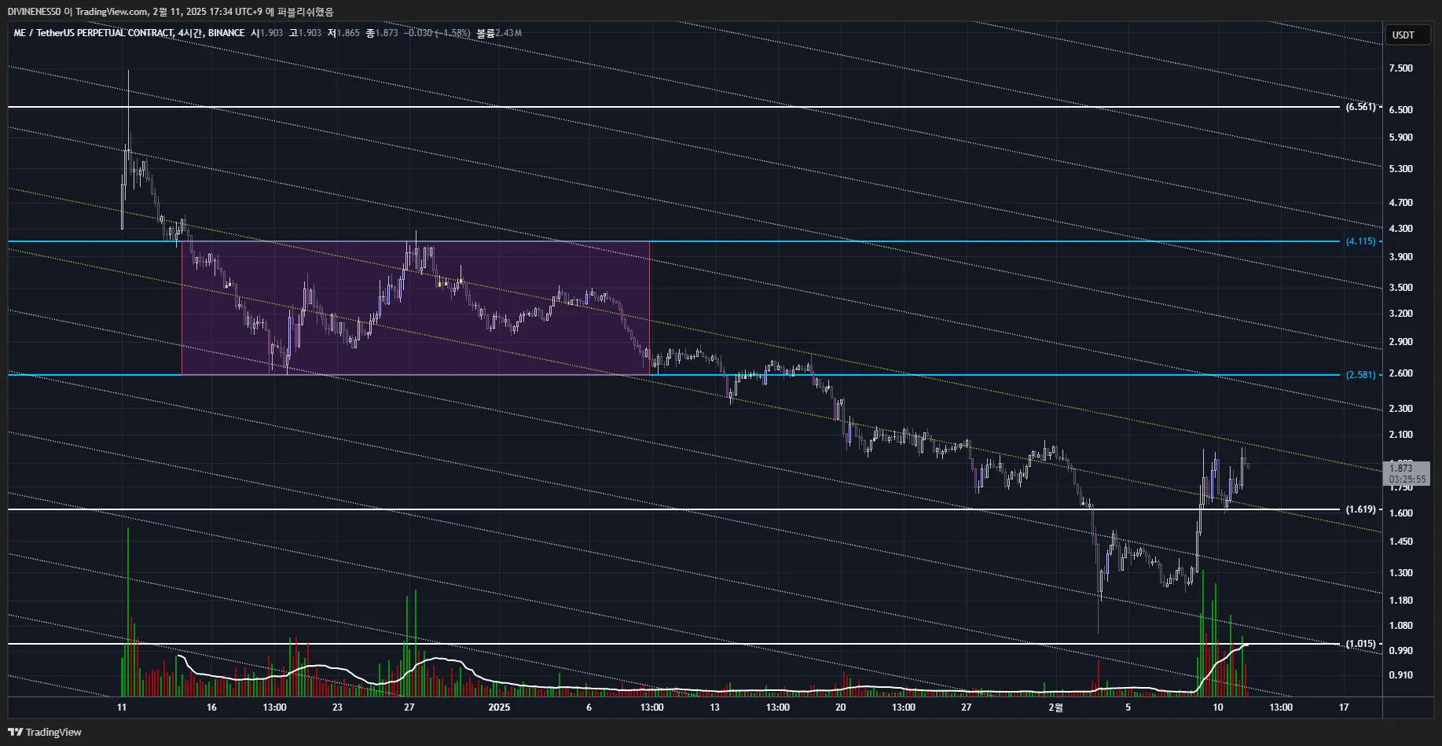Click the 1.300 price axis label

(x=1400, y=573)
